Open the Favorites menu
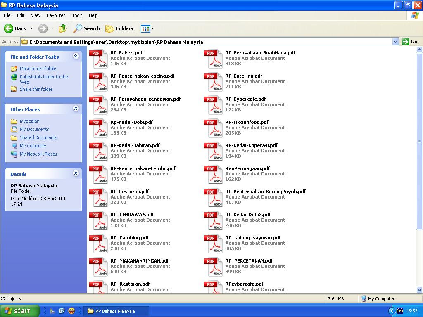The width and height of the screenshot is (423, 317). coord(56,15)
